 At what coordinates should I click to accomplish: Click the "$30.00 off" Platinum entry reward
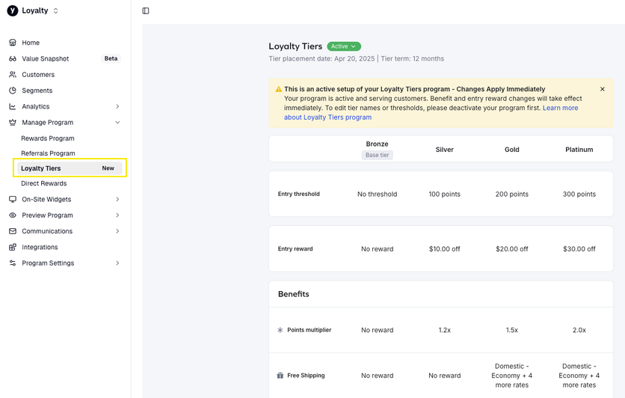click(x=579, y=249)
